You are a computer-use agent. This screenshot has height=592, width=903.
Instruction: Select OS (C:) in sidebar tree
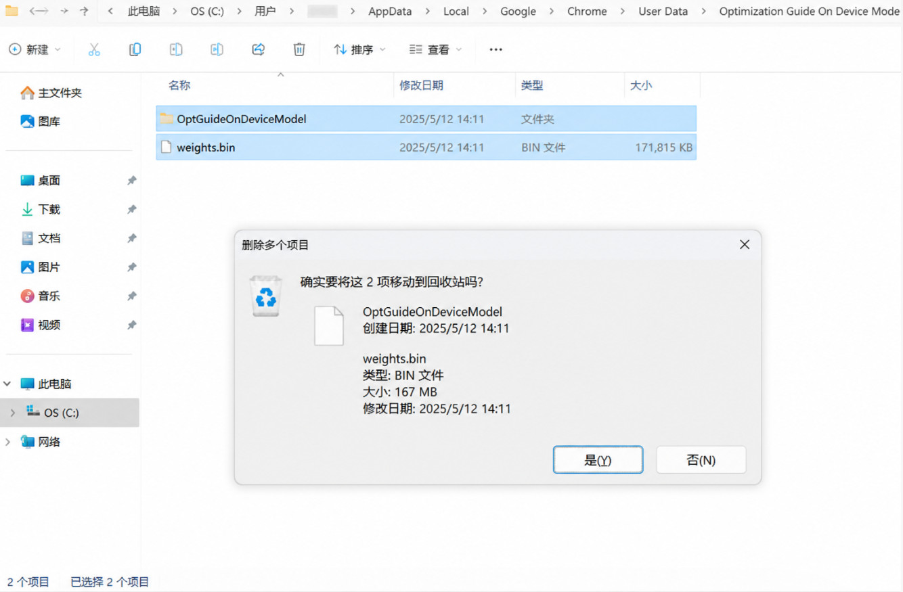pyautogui.click(x=52, y=413)
